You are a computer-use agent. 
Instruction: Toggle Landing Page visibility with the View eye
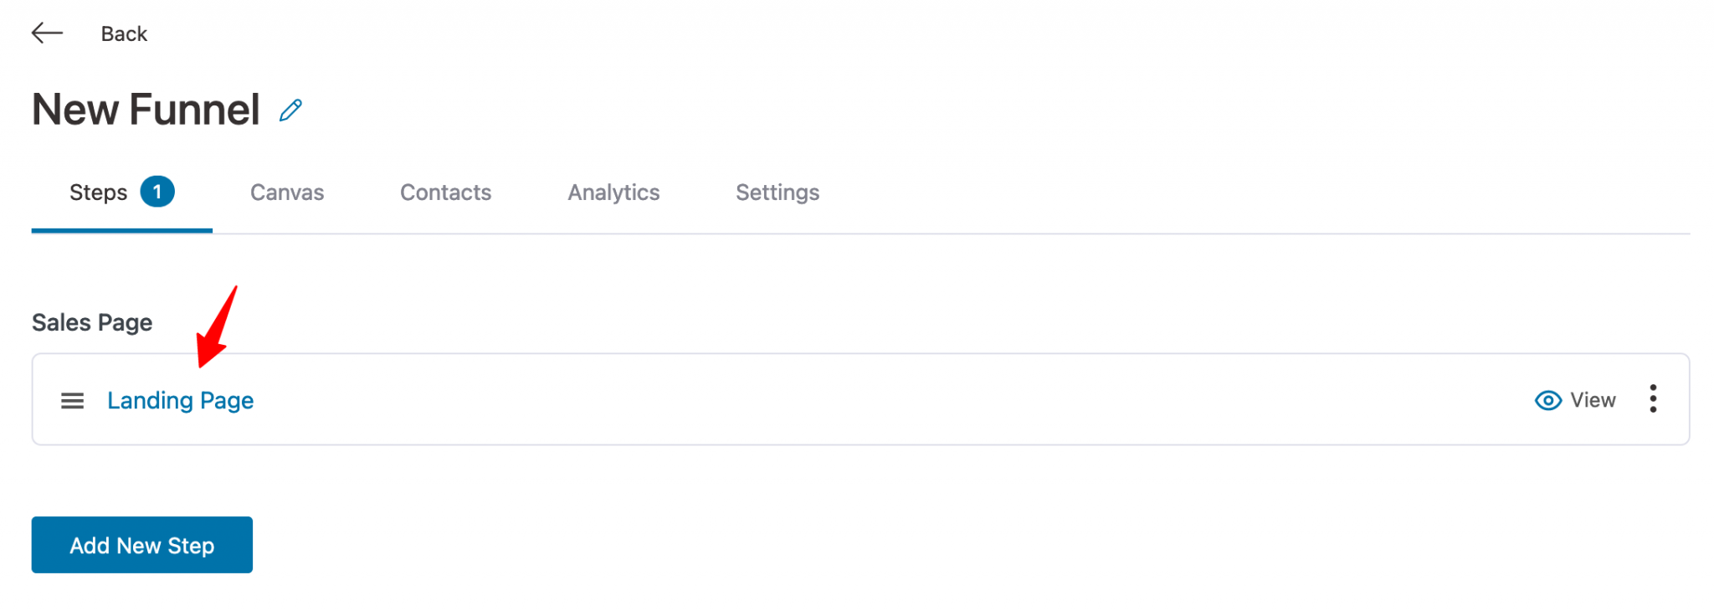1547,400
